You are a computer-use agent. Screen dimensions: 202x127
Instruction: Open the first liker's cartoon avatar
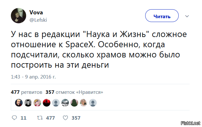pos(19,103)
